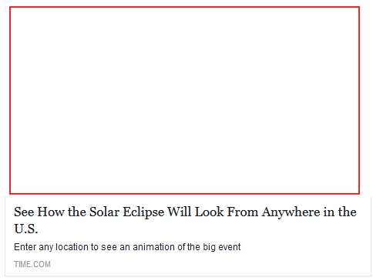This screenshot has width=373, height=278.
Task: Click 'in the' at the headline's first line end
Action: click(x=340, y=212)
